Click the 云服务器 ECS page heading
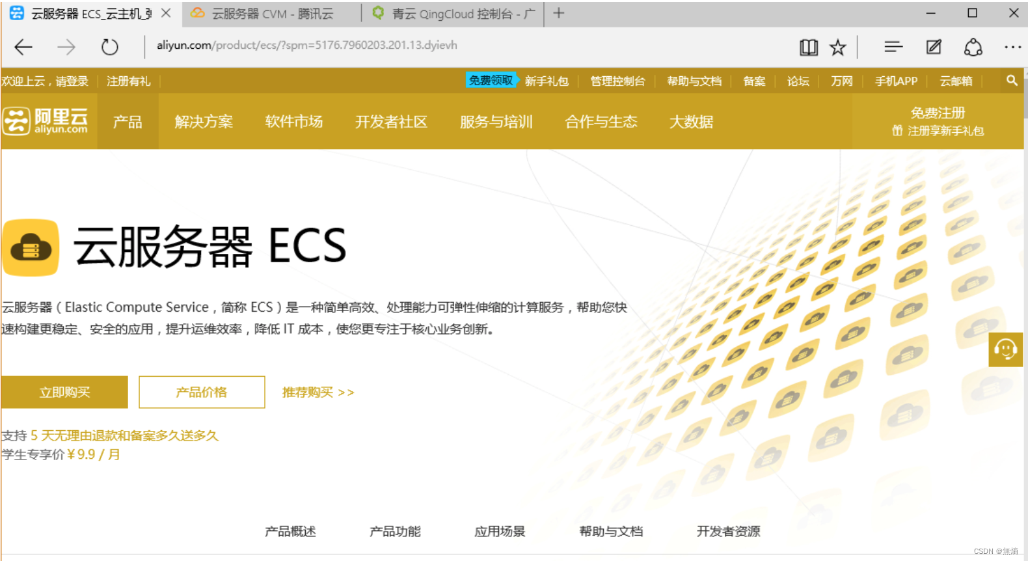The width and height of the screenshot is (1028, 561). tap(210, 247)
